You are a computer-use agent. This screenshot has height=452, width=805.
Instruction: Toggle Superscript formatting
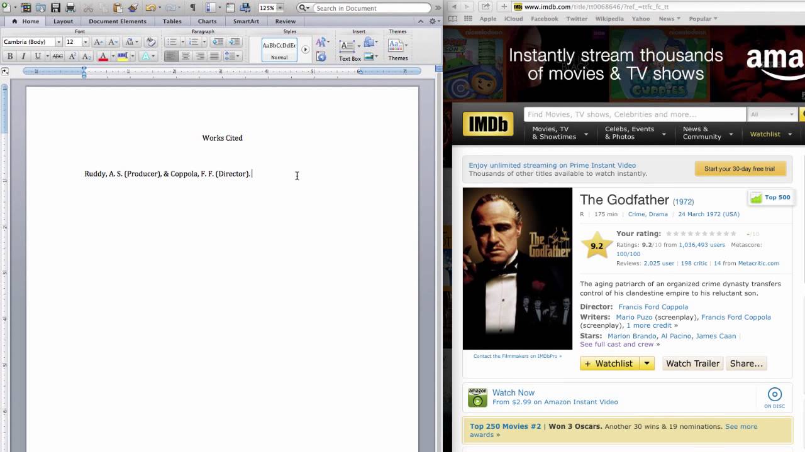[72, 56]
